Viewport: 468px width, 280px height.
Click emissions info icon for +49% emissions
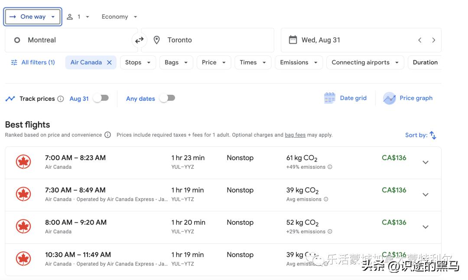coord(330,167)
